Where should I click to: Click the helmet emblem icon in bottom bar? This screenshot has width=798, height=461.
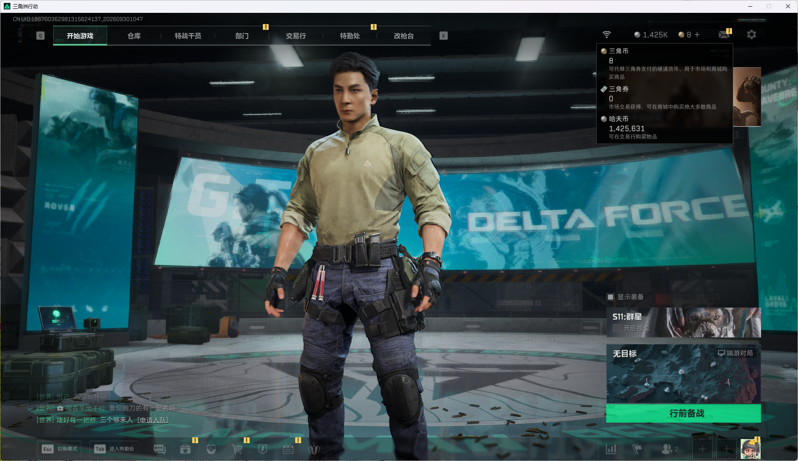click(211, 449)
